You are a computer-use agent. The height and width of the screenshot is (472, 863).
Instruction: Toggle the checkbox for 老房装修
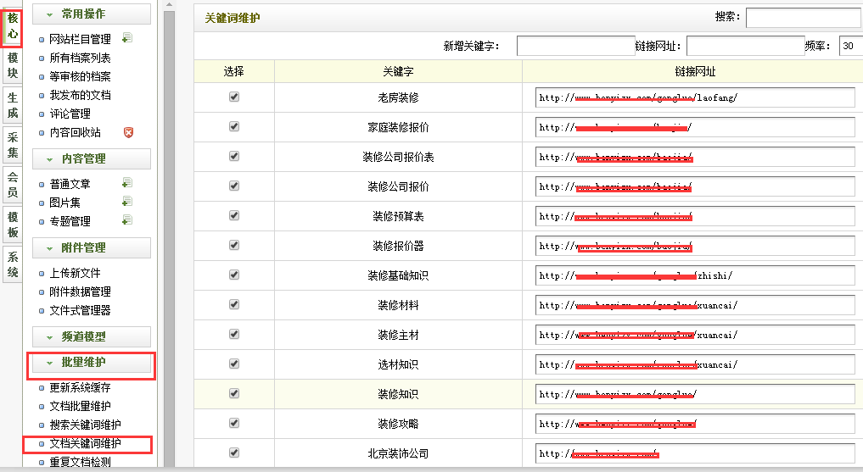234,97
